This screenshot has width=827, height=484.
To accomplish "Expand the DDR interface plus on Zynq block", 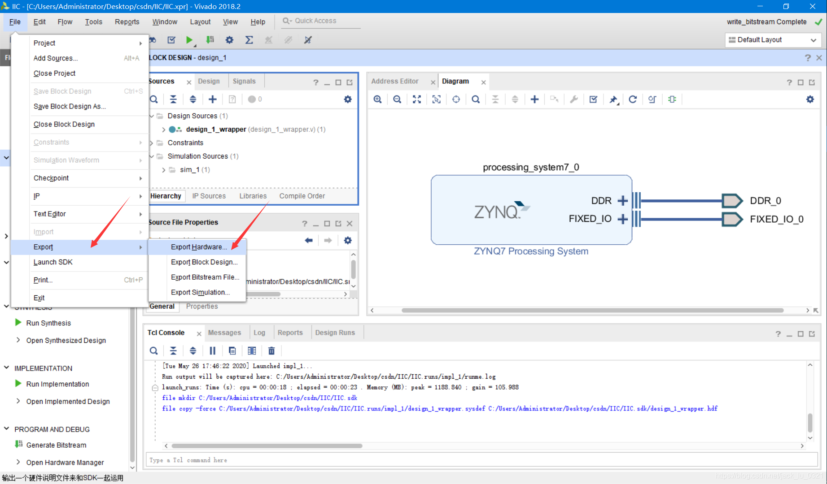I will (622, 201).
